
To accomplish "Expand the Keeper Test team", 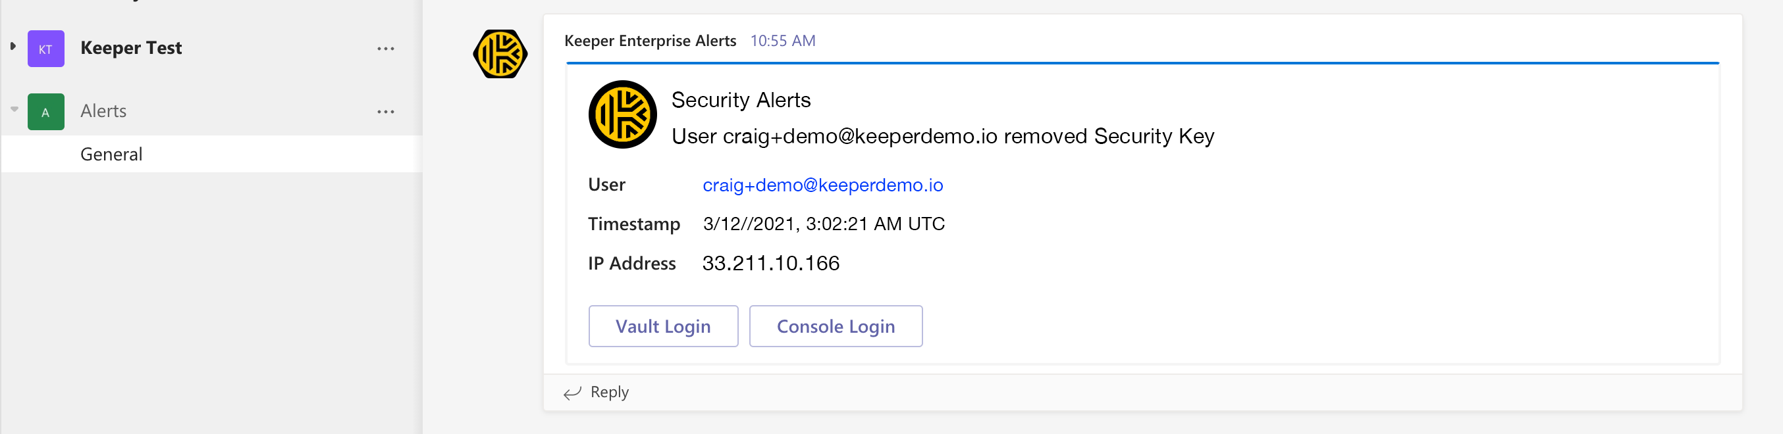I will pos(13,46).
